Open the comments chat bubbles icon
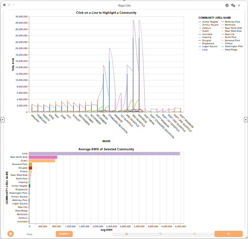 (x=233, y=5)
